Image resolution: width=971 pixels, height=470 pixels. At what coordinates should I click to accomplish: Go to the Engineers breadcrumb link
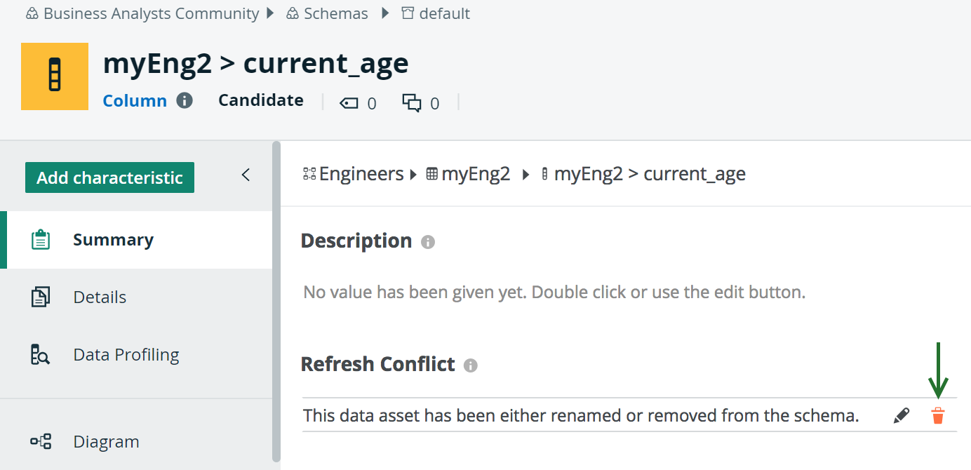click(x=361, y=174)
